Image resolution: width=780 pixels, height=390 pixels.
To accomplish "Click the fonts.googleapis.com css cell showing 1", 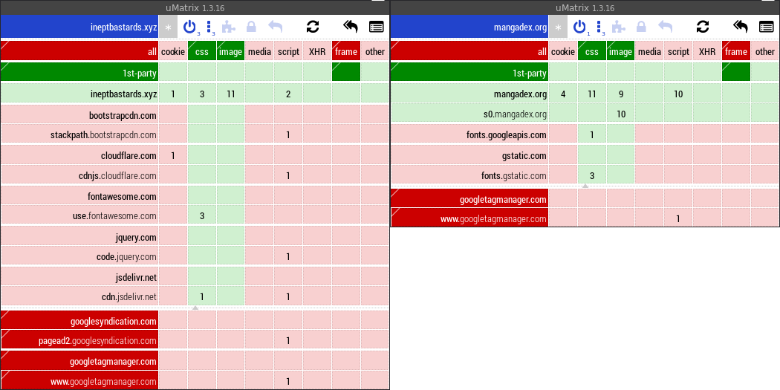I will [x=592, y=134].
